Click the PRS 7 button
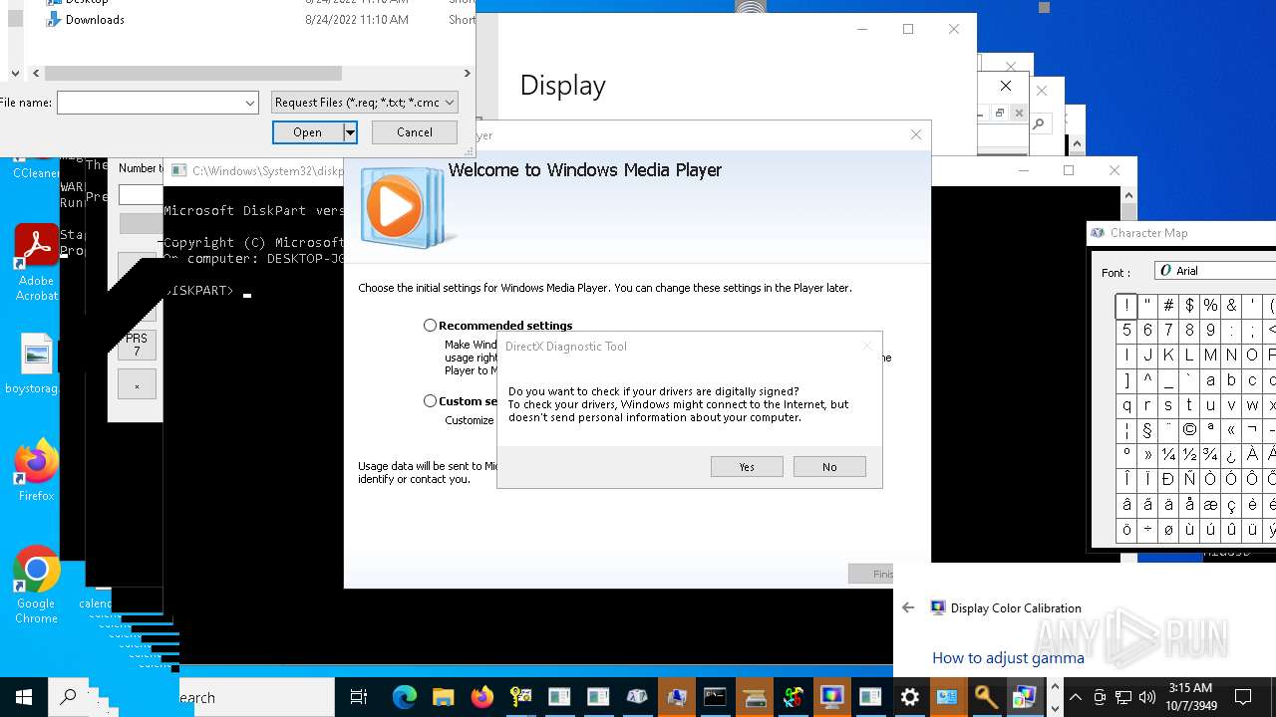 137,345
